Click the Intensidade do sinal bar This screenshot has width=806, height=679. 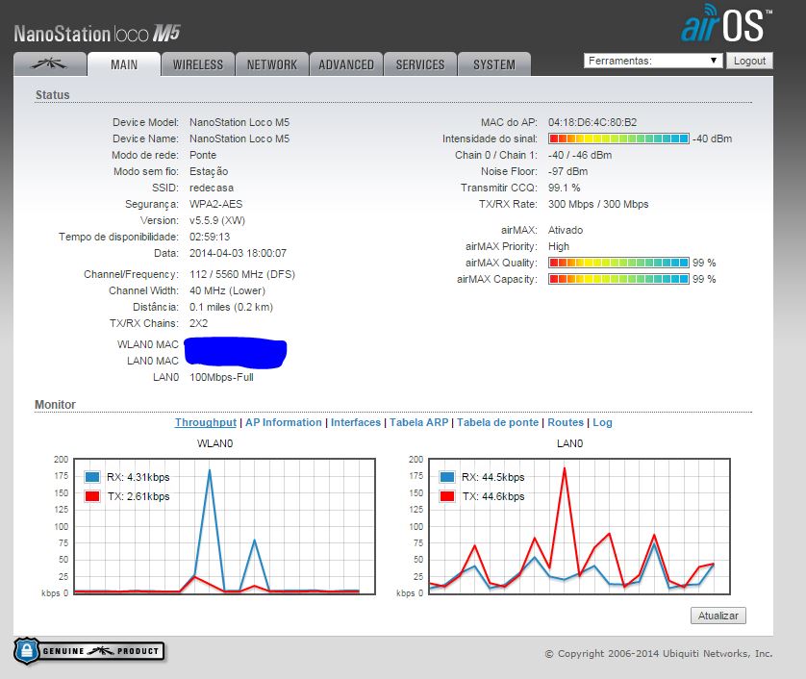(618, 138)
